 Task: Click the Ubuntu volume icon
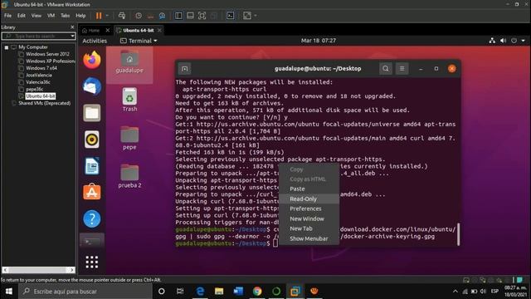[503, 41]
